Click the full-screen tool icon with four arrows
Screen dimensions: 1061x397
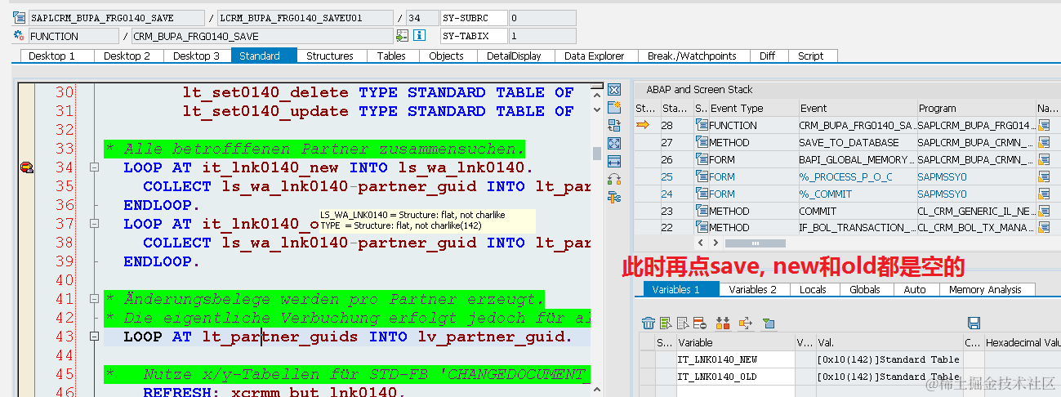[614, 144]
